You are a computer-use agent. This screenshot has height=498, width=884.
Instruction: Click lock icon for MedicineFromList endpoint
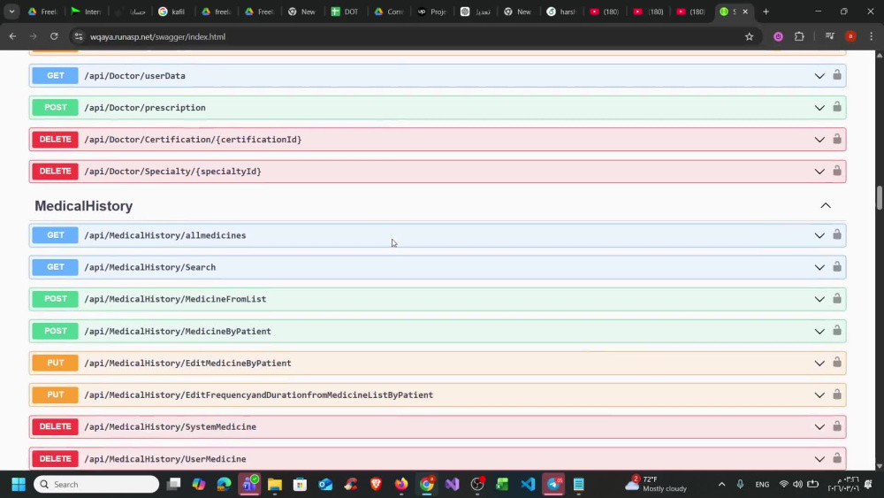point(836,298)
